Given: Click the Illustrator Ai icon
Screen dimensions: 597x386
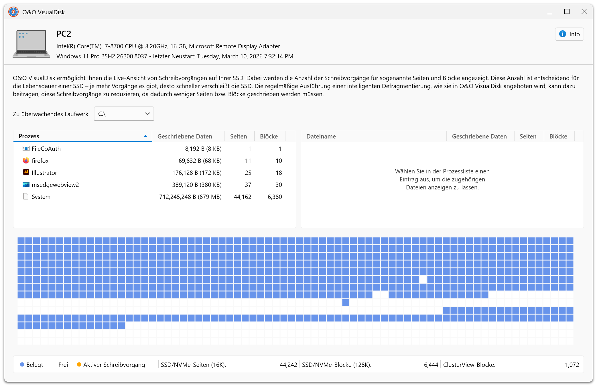Looking at the screenshot, I should click(x=26, y=172).
